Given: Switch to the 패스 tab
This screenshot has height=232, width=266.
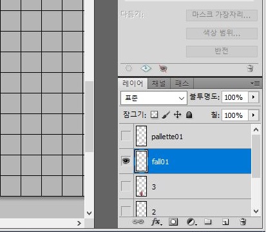Looking at the screenshot, I should 182,83.
